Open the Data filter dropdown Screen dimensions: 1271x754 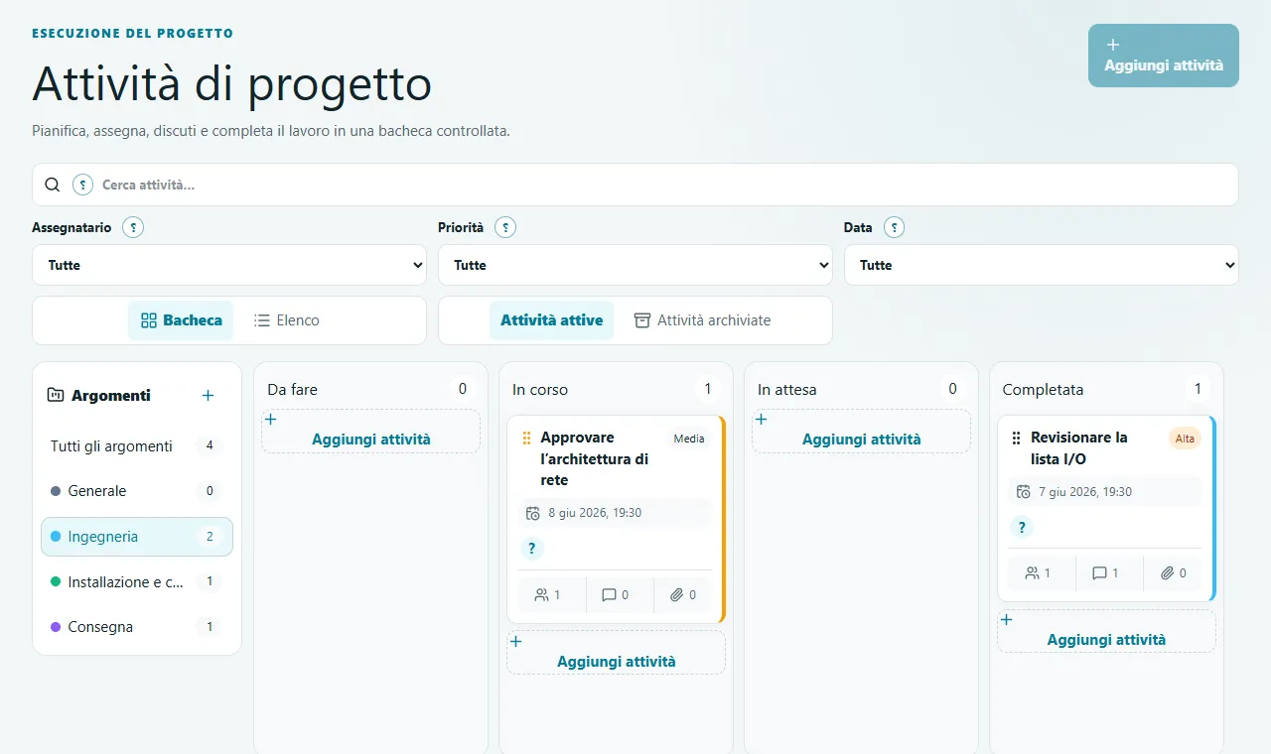point(1041,265)
